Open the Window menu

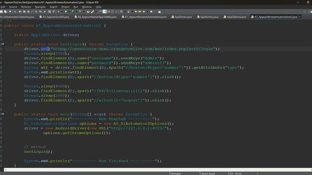[x=87, y=7]
